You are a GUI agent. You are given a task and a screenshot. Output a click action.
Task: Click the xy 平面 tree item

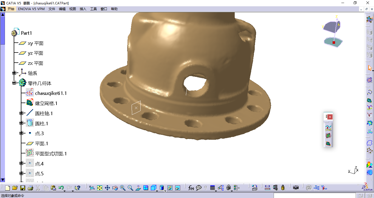[35, 43]
